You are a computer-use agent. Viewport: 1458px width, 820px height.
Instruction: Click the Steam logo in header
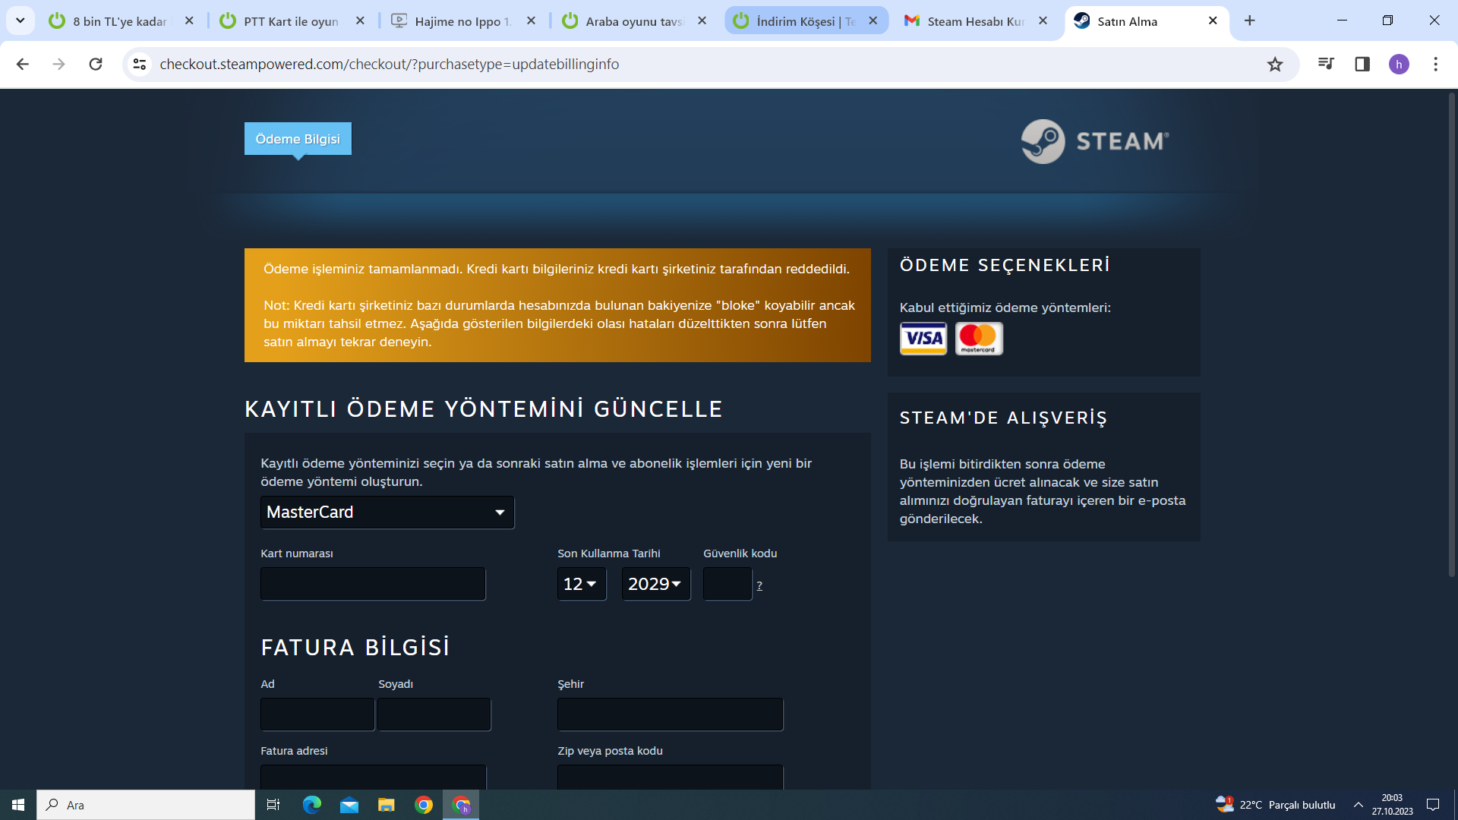[x=1094, y=141]
